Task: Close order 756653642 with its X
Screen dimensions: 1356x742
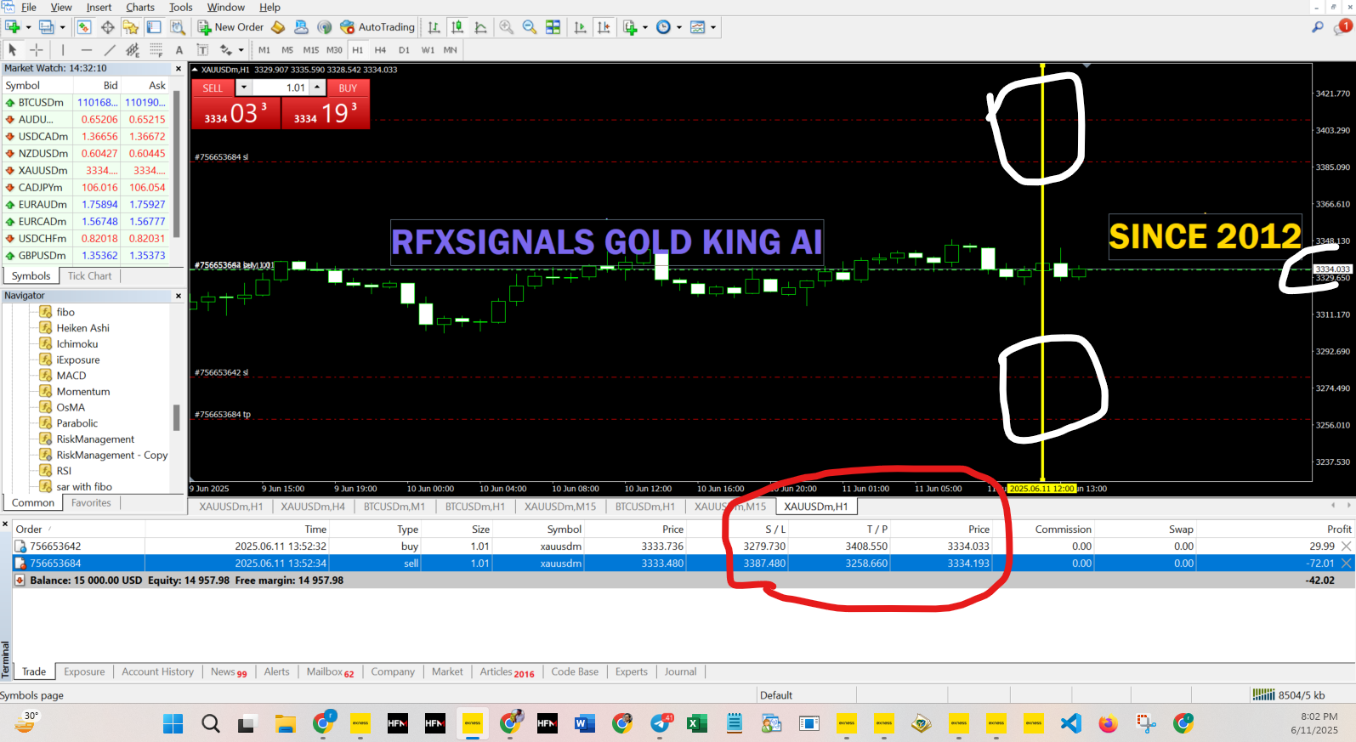Action: (1346, 547)
